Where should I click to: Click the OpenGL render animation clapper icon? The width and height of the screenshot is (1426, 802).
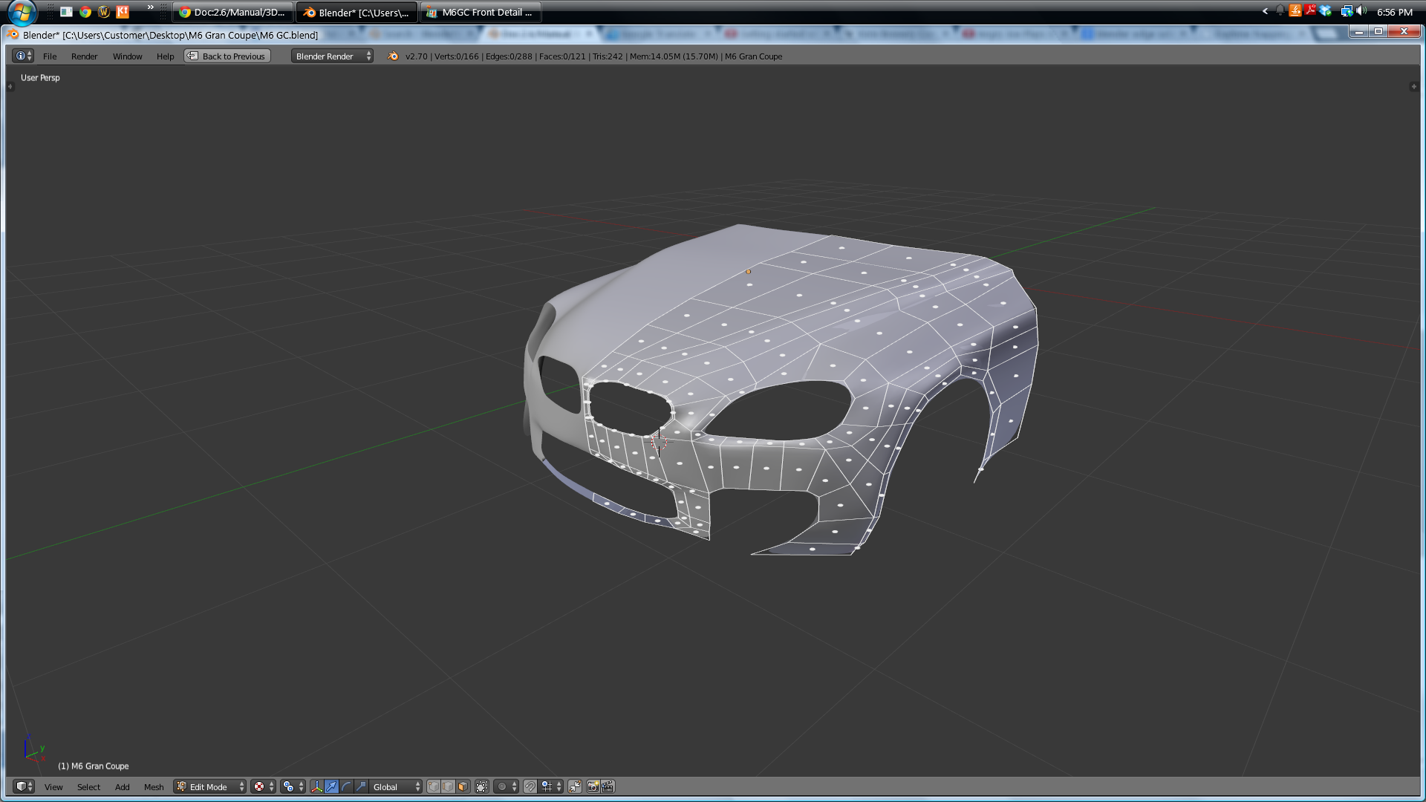(x=608, y=787)
